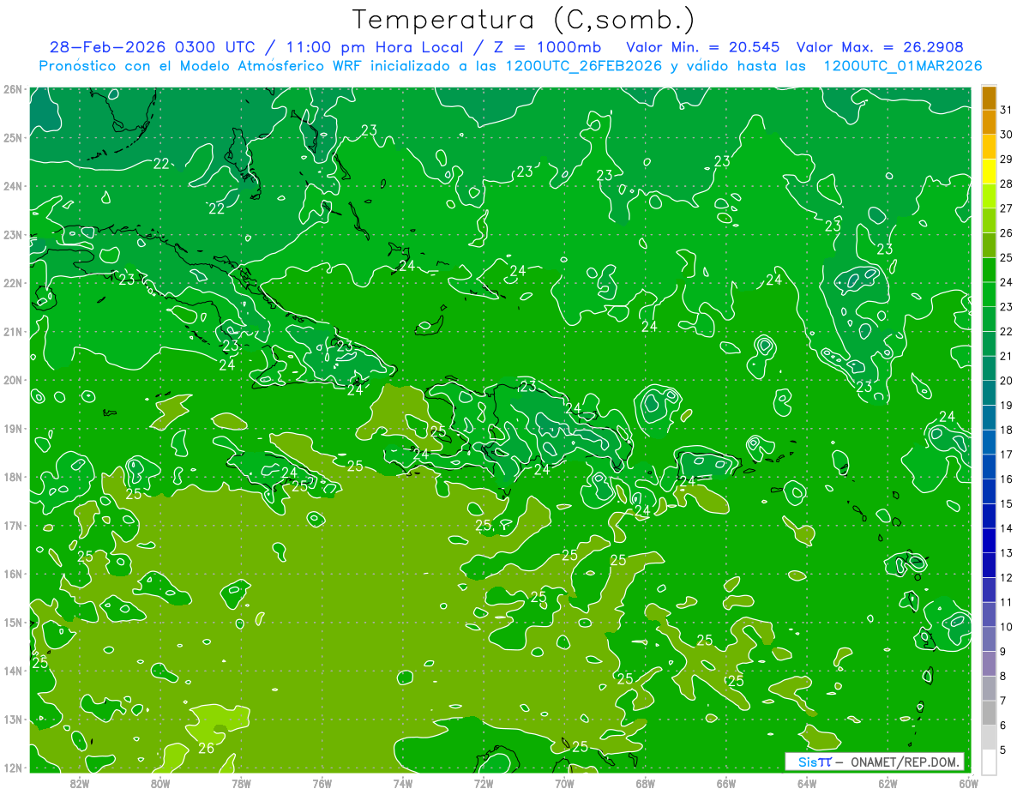Pick the orange legend swatch between 30 and 31
Screen dimensions: 1029x795
coord(989,123)
